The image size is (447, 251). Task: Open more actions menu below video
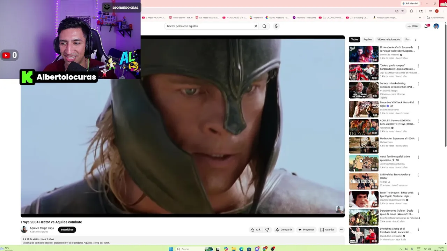coord(342,230)
